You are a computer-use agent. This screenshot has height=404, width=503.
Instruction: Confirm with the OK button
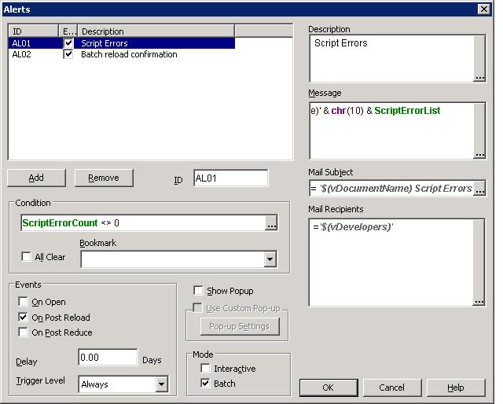pos(329,387)
